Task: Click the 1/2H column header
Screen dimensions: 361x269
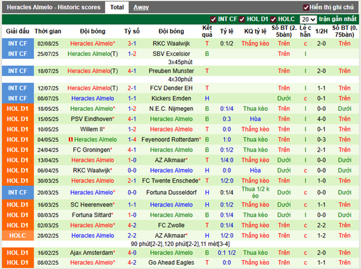Action: click(x=321, y=31)
